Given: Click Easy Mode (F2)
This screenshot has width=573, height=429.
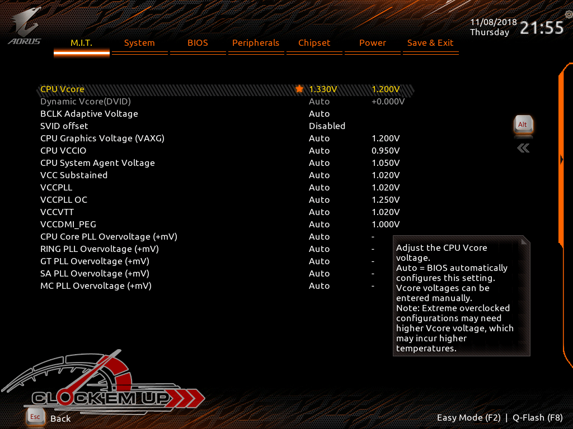Looking at the screenshot, I should 468,418.
